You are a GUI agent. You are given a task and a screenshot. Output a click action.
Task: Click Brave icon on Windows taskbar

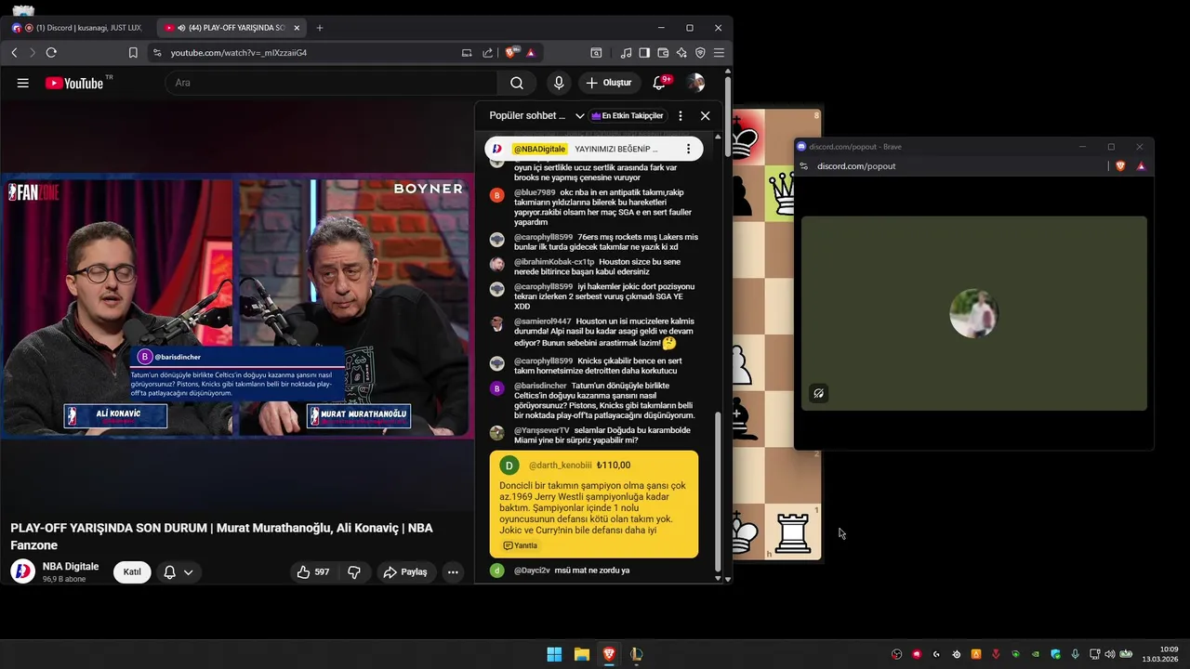tap(609, 654)
